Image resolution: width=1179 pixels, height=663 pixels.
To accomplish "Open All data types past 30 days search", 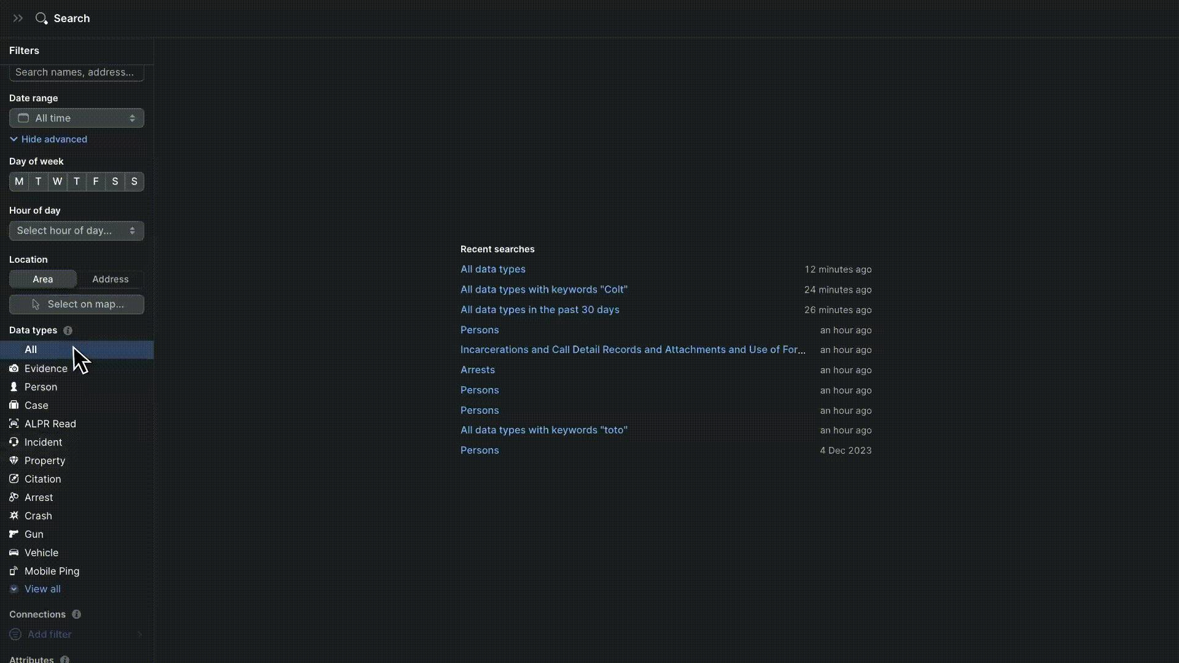I will [x=540, y=310].
